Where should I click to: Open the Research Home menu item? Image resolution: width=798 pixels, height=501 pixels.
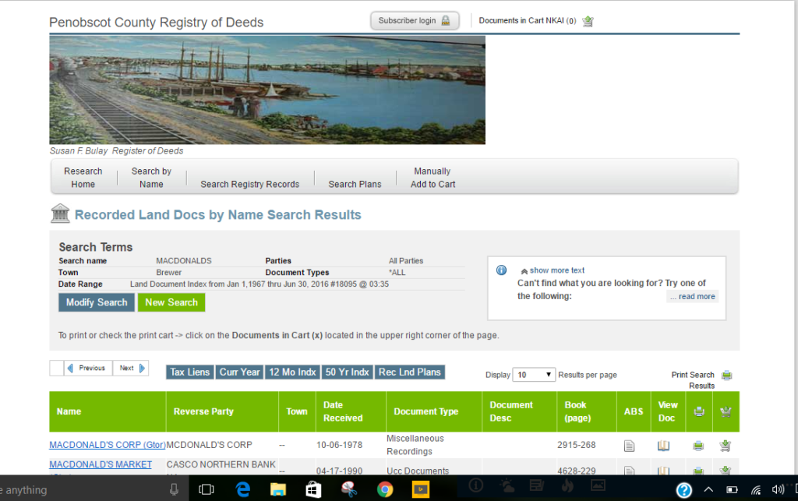pyautogui.click(x=83, y=178)
